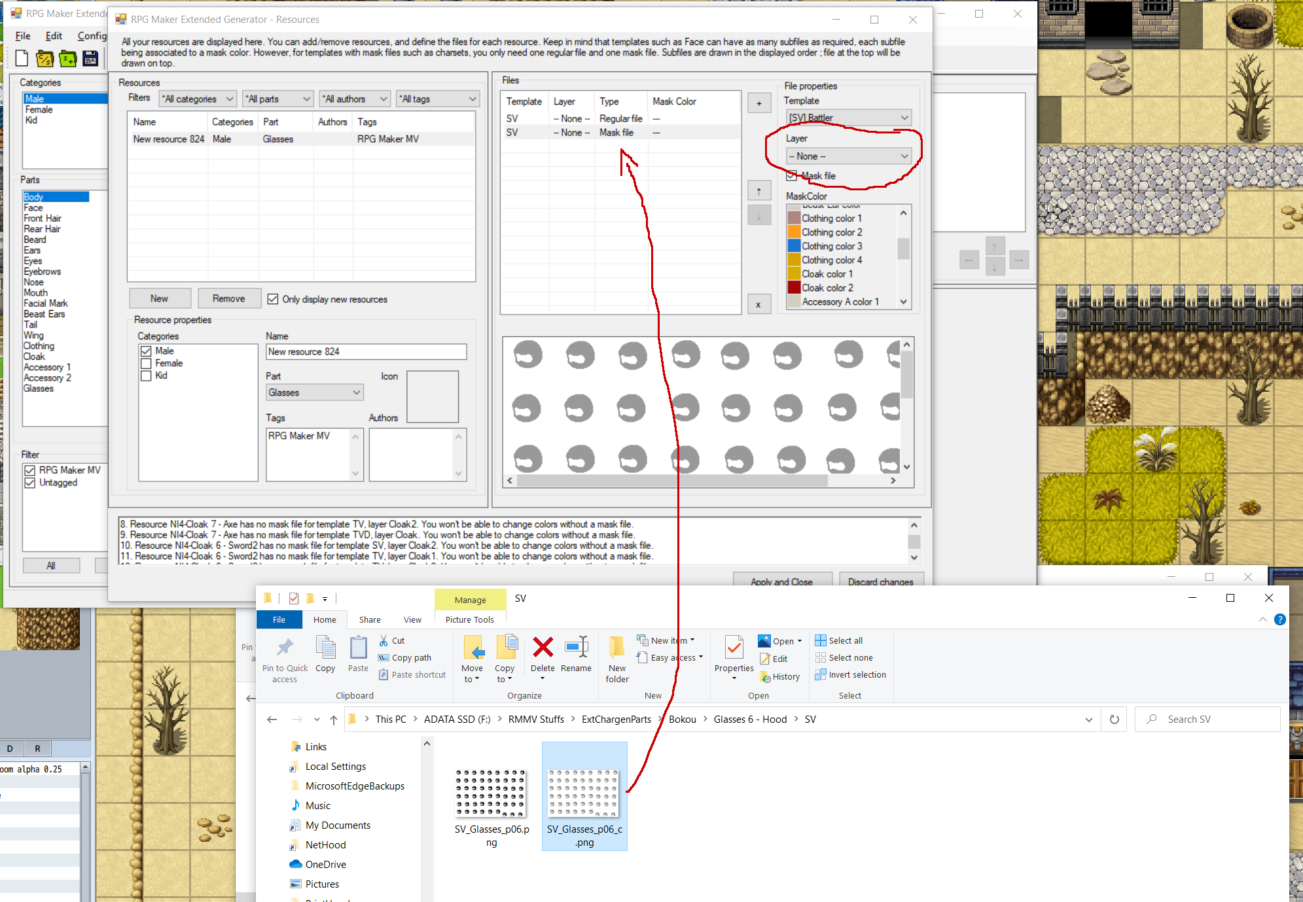Switch to the Share ribbon tab

pyautogui.click(x=370, y=619)
